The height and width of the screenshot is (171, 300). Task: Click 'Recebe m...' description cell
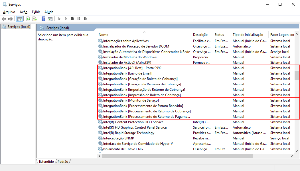[x=202, y=138]
